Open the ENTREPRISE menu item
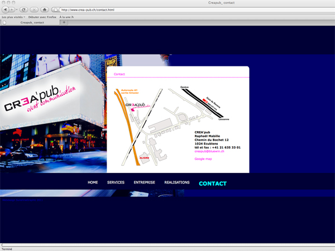Screen dimensions: 335x251 point(145,182)
